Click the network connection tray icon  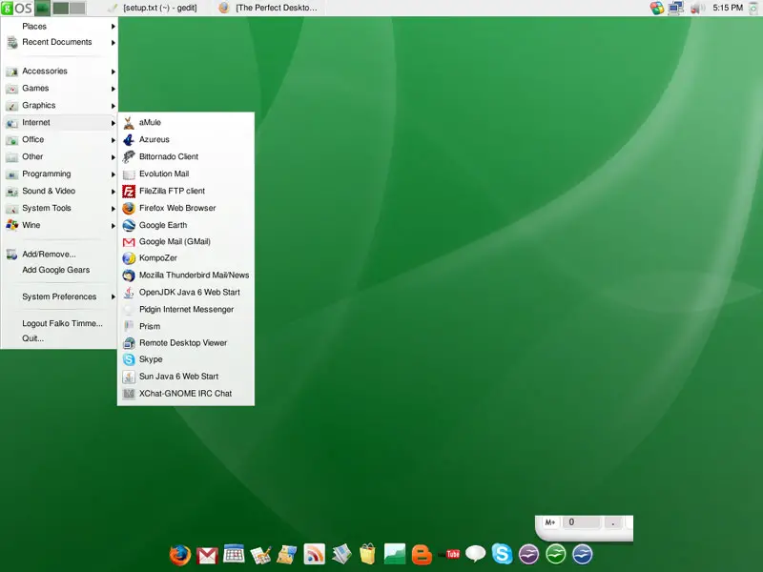pyautogui.click(x=676, y=8)
